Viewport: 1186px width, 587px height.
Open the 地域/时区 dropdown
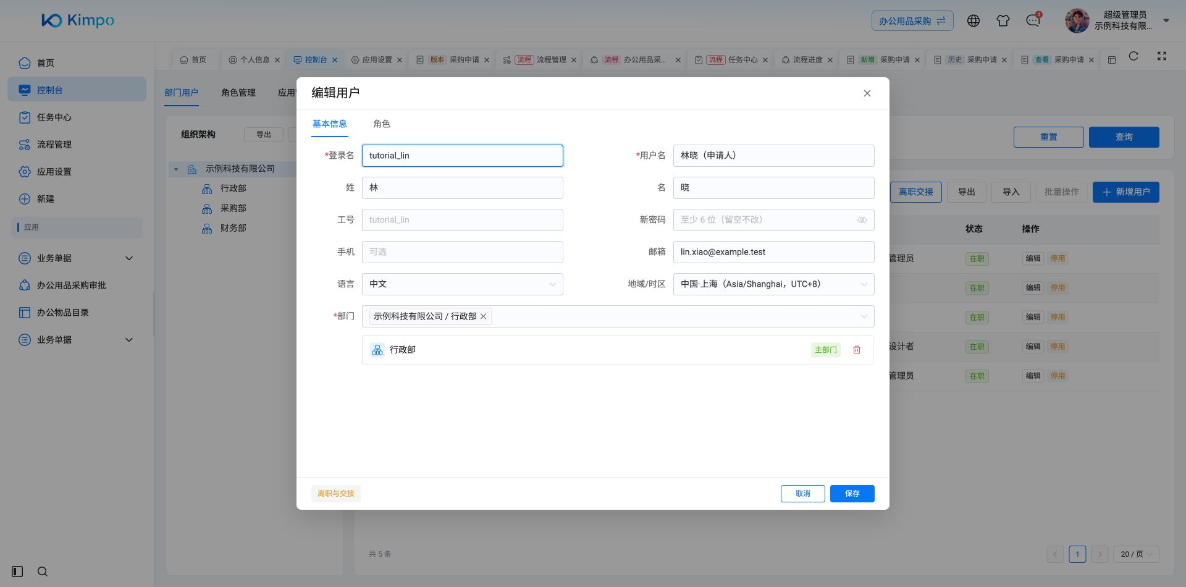[x=774, y=284]
